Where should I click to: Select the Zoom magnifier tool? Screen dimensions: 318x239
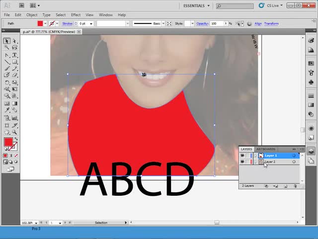pyautogui.click(x=14, y=132)
